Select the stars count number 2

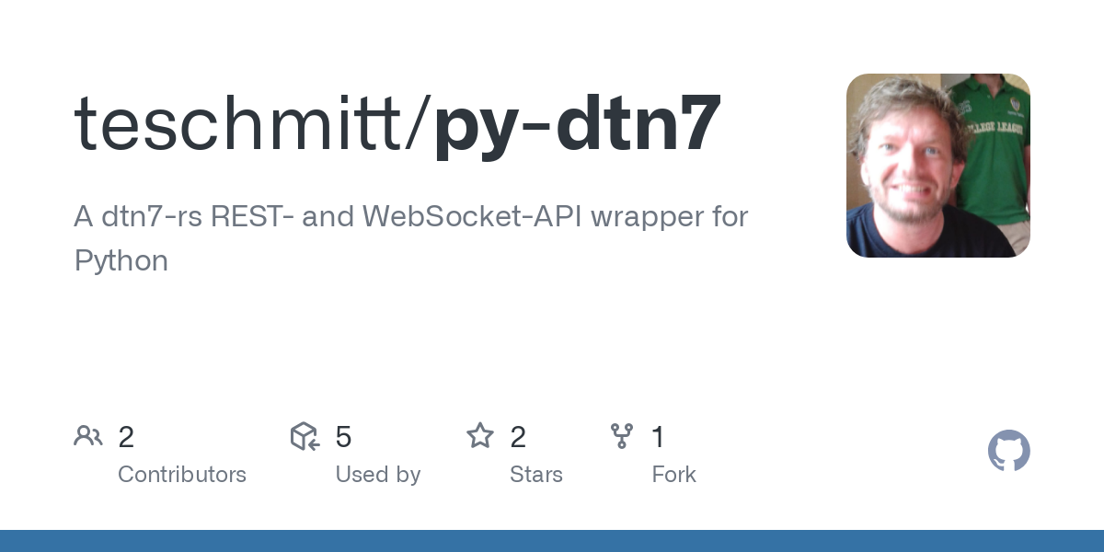pyautogui.click(x=518, y=437)
